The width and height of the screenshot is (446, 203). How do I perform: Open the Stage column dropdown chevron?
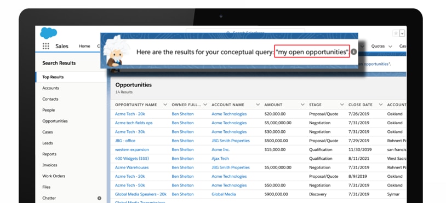tap(342, 105)
